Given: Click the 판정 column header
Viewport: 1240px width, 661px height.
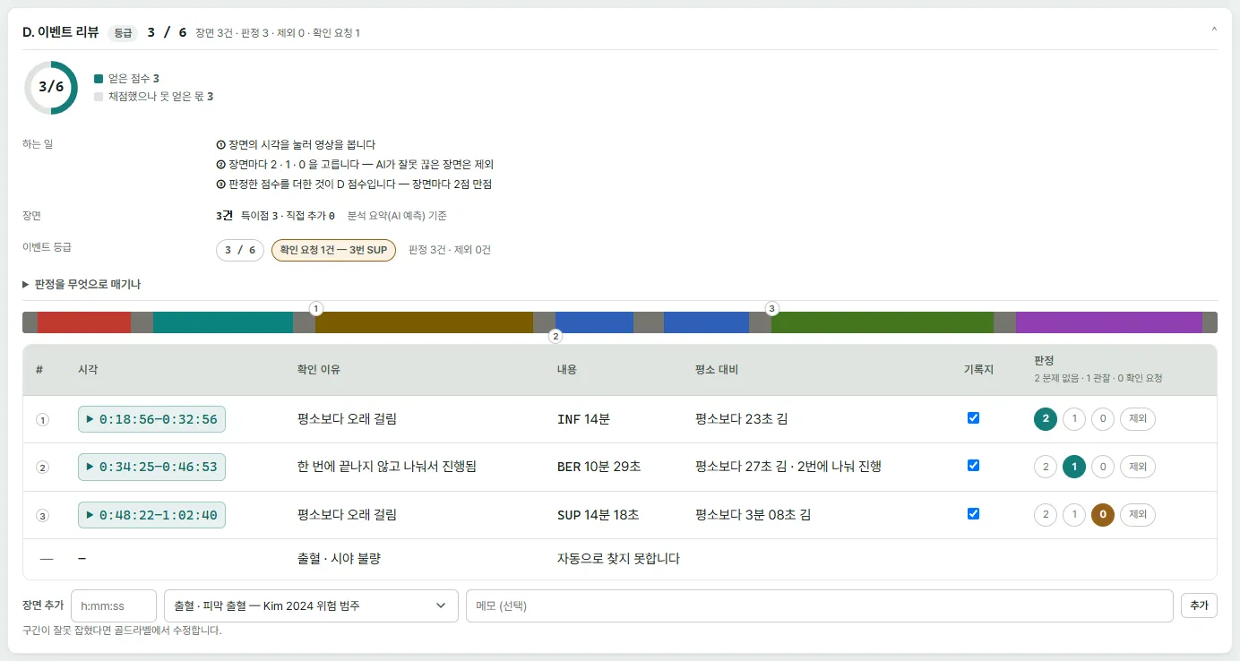Looking at the screenshot, I should [x=1045, y=361].
